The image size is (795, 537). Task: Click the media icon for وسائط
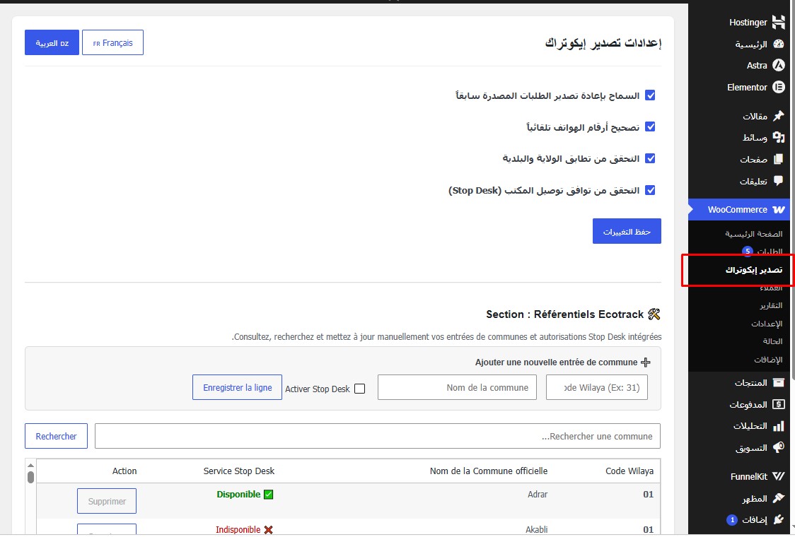pyautogui.click(x=778, y=137)
